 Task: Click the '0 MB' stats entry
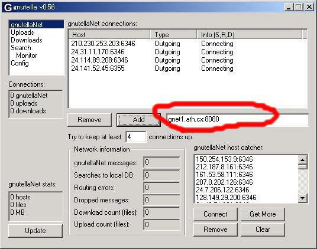[17, 212]
